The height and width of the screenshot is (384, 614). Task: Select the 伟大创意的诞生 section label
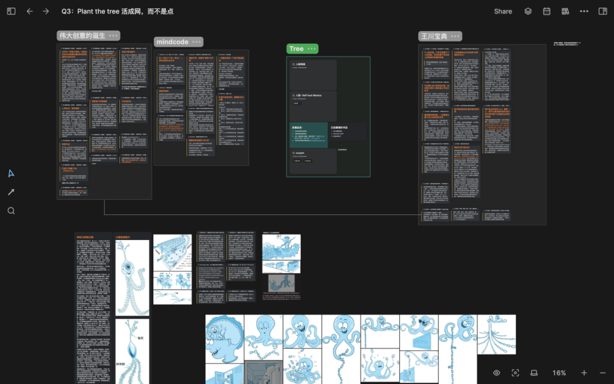coord(82,36)
